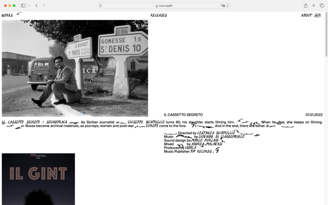This screenshot has height=205, width=328.
Task: Click the Il Cassetto Segreto title
Action: (x=183, y=115)
